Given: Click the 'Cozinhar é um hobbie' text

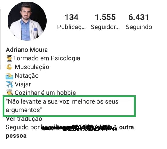Looking at the screenshot, I should click(x=45, y=93).
